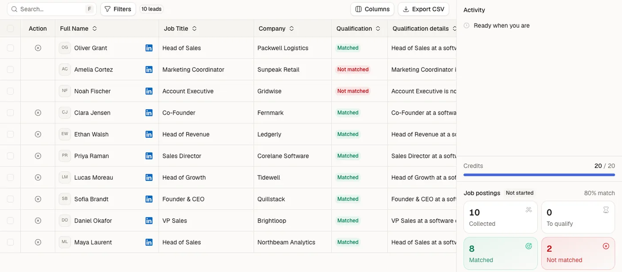This screenshot has width=622, height=272.
Task: Click Amelia Cortez's Not matched badge
Action: 353,69
